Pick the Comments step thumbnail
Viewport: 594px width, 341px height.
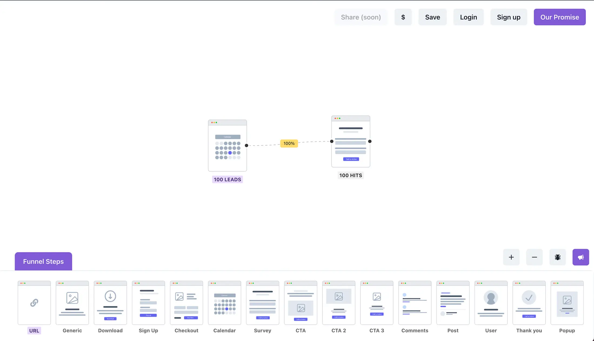[415, 303]
